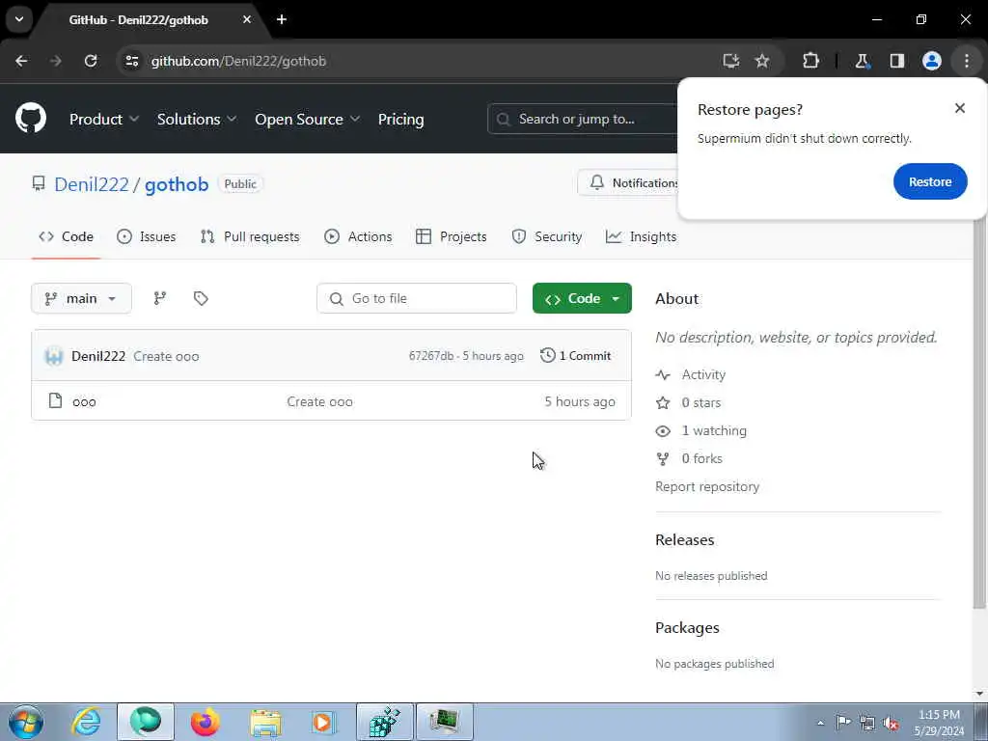The width and height of the screenshot is (988, 741).
Task: Open Firefox from the taskbar
Action: 206,722
